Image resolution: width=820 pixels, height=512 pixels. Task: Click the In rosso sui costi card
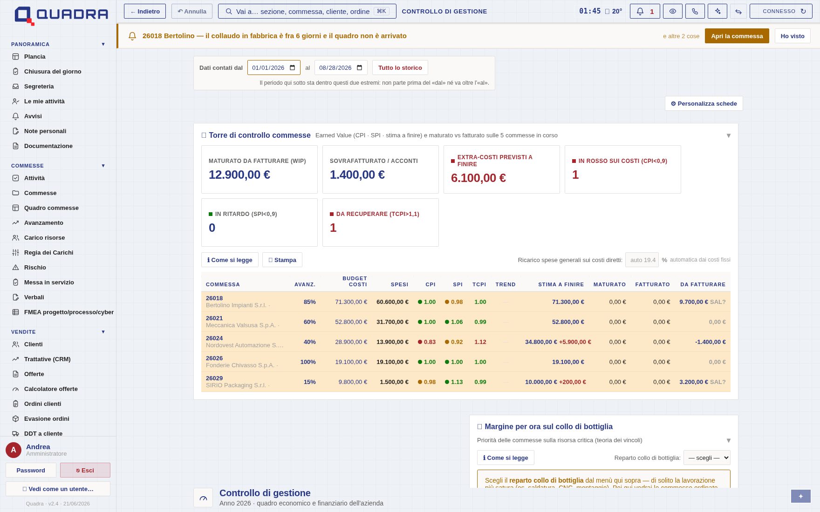coord(623,169)
